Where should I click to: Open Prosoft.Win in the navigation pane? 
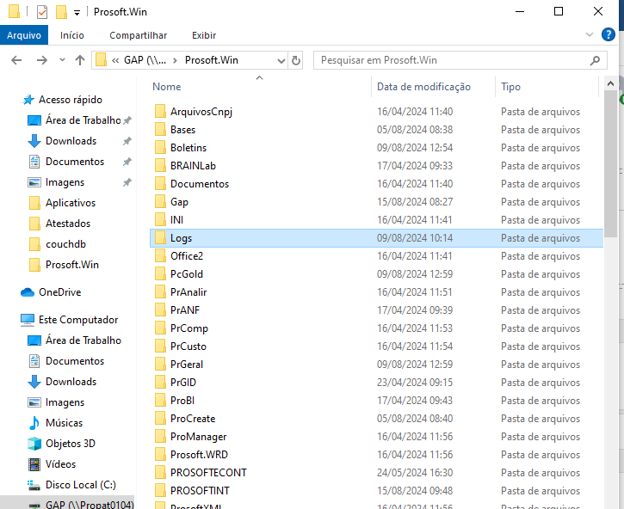coord(72,265)
